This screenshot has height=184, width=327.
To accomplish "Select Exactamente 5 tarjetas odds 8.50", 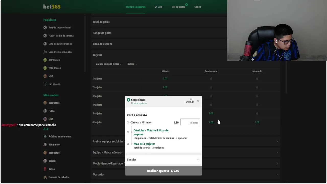I will 211,113.
